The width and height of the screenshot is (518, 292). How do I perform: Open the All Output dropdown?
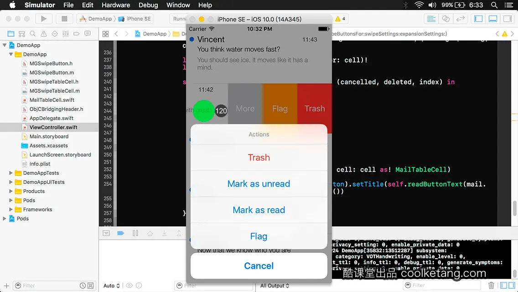point(275,286)
